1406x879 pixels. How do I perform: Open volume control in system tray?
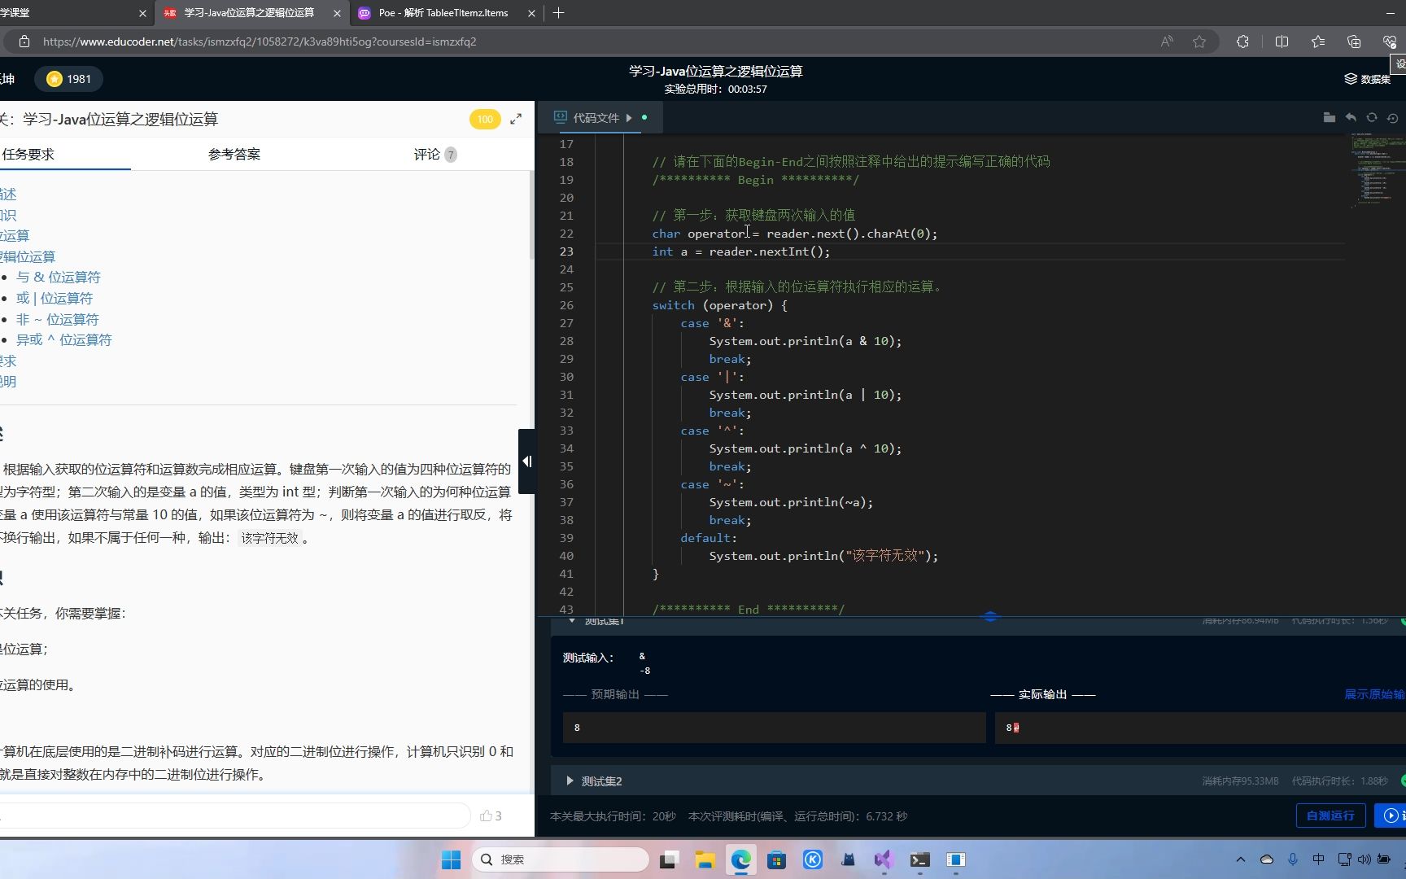click(1365, 859)
